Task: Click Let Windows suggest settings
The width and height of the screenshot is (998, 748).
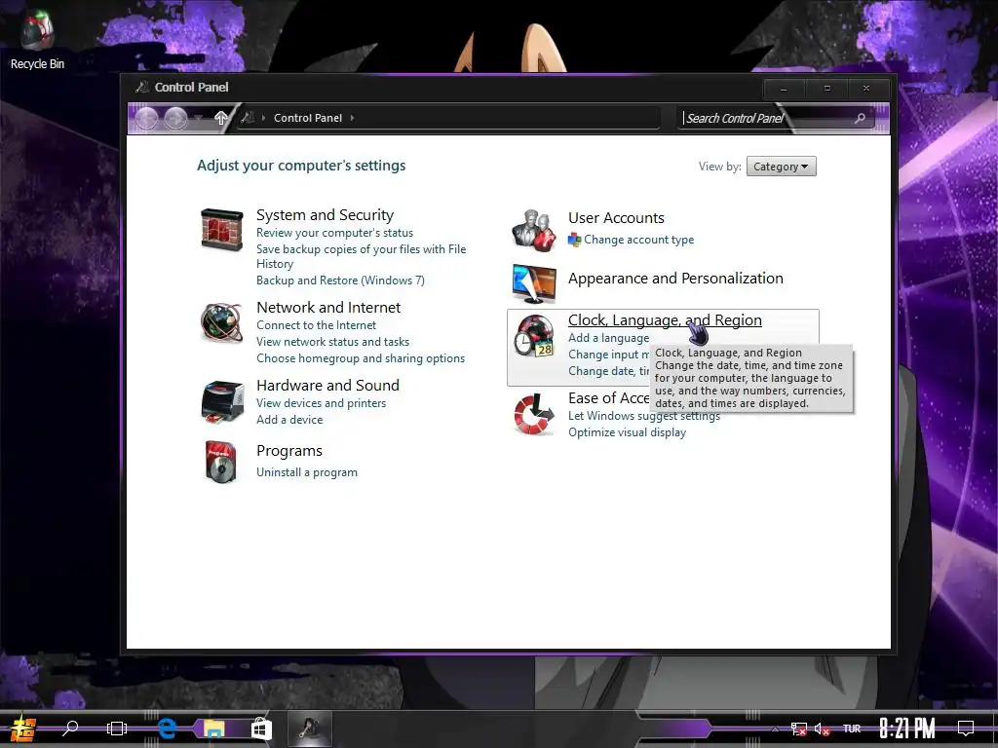Action: click(644, 416)
